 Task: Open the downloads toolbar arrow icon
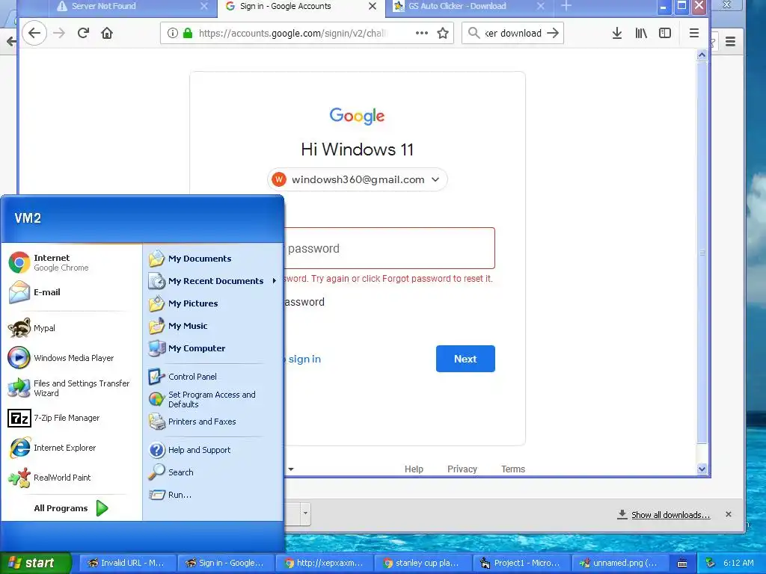pyautogui.click(x=617, y=33)
